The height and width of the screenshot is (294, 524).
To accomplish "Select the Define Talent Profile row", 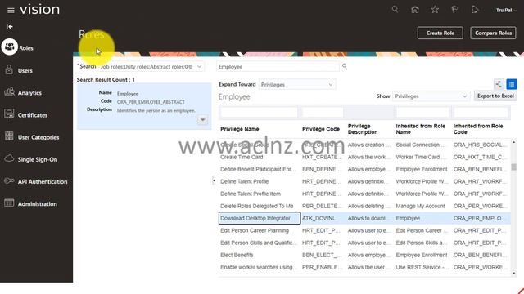I will [364, 181].
